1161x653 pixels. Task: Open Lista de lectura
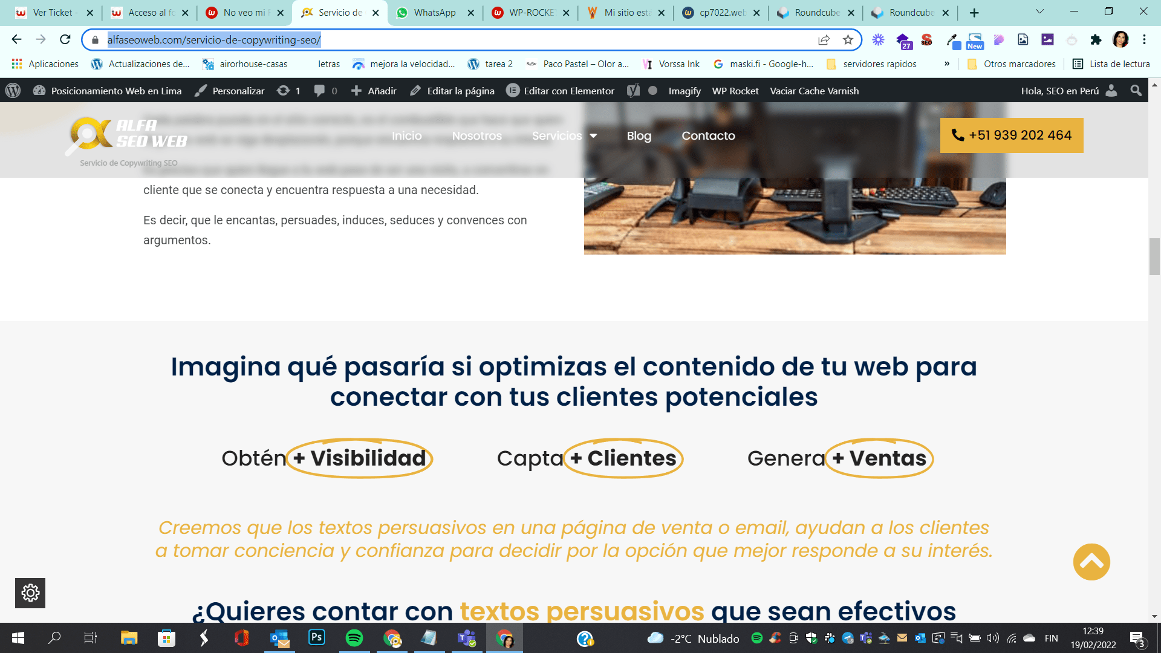(1111, 64)
